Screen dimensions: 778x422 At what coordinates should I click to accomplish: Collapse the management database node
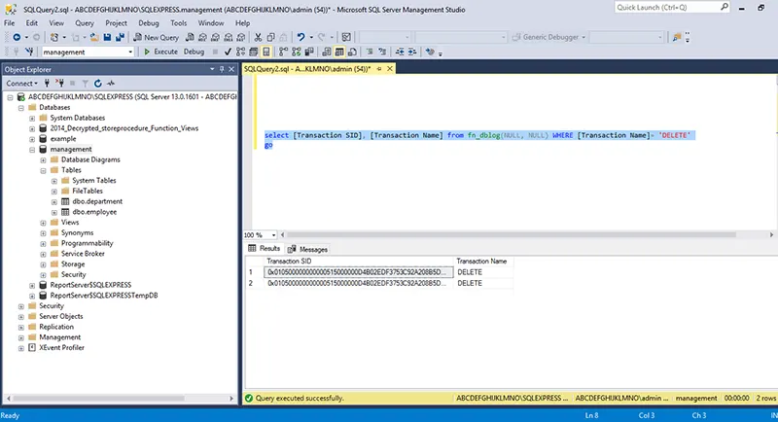tap(32, 150)
